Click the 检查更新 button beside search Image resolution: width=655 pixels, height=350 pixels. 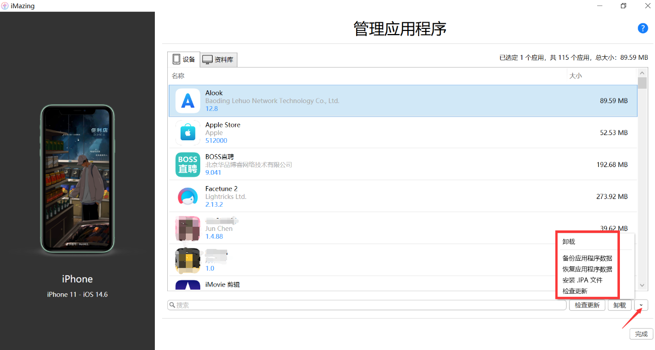click(587, 305)
